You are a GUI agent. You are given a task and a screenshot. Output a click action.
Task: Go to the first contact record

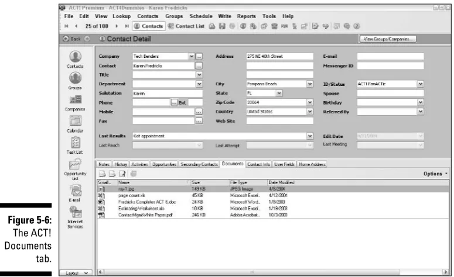(66, 26)
